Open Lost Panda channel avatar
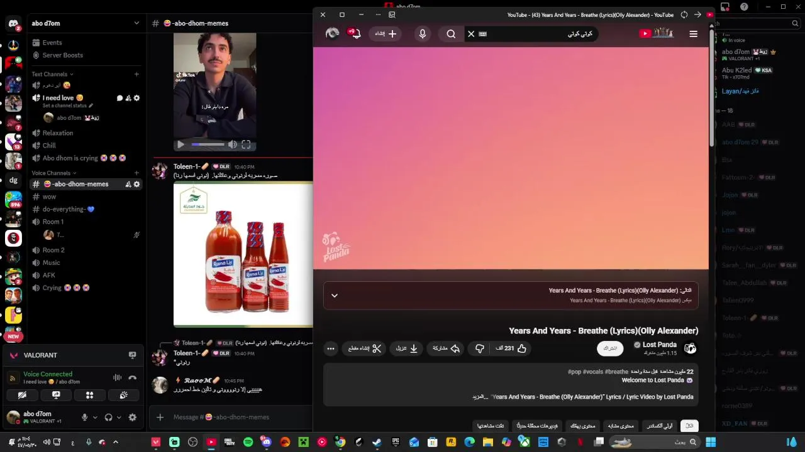Image resolution: width=805 pixels, height=452 pixels. (691, 348)
